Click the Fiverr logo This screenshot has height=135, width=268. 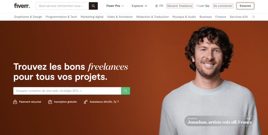[x=22, y=6]
